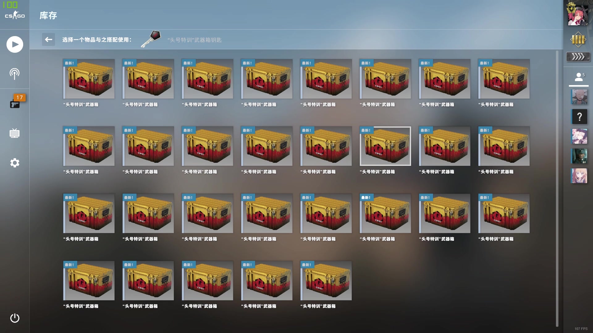Click the Play button in sidebar
This screenshot has height=333, width=593.
(x=15, y=44)
